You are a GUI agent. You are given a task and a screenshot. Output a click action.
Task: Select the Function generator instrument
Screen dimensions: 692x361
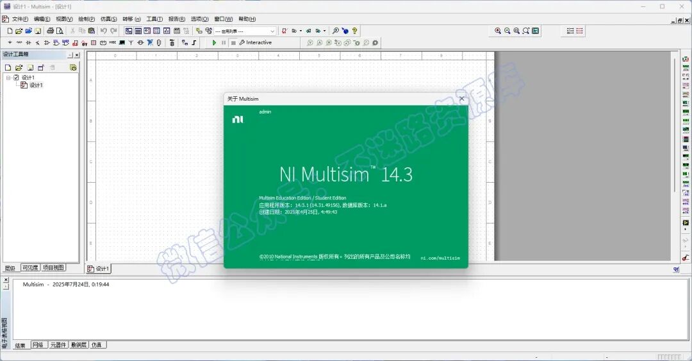tap(686, 67)
